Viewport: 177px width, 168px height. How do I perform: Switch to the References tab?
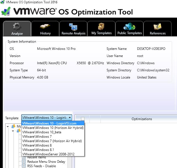(157, 29)
